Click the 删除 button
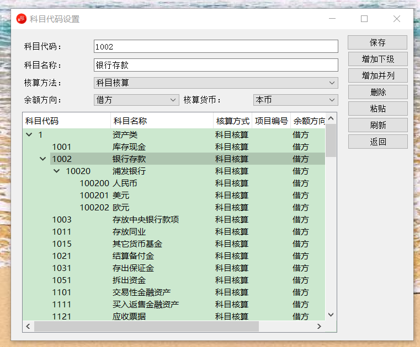The image size is (420, 347). 378,92
